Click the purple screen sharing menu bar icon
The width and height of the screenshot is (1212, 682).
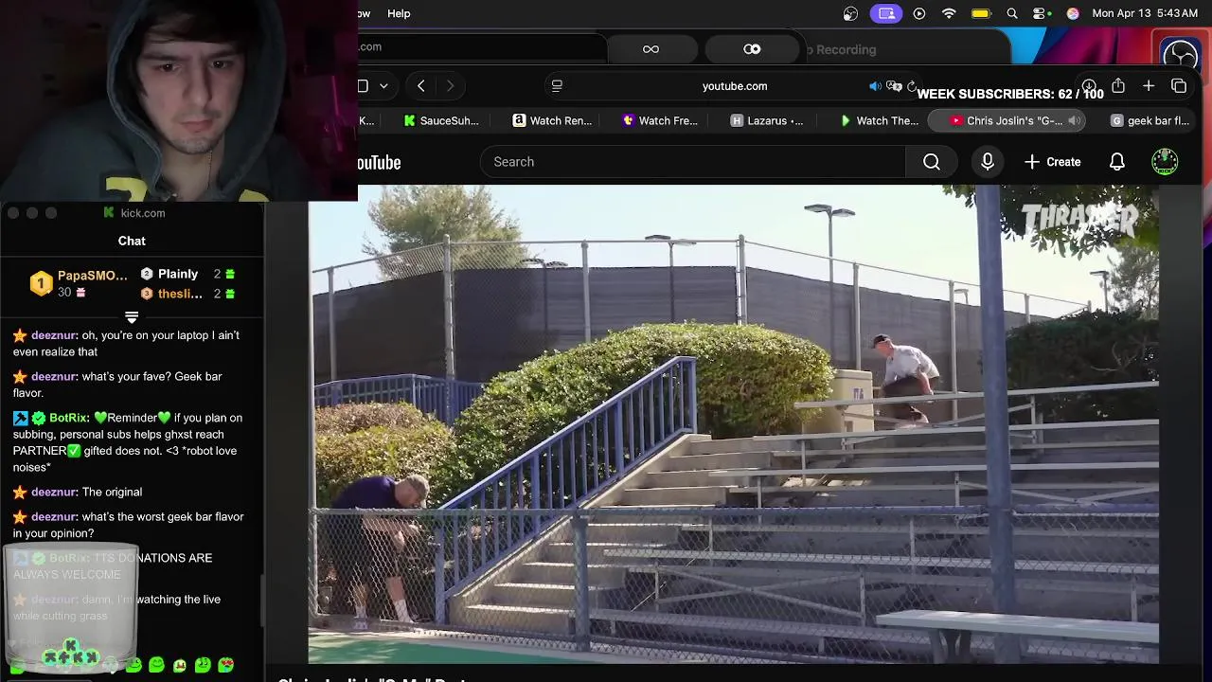886,13
